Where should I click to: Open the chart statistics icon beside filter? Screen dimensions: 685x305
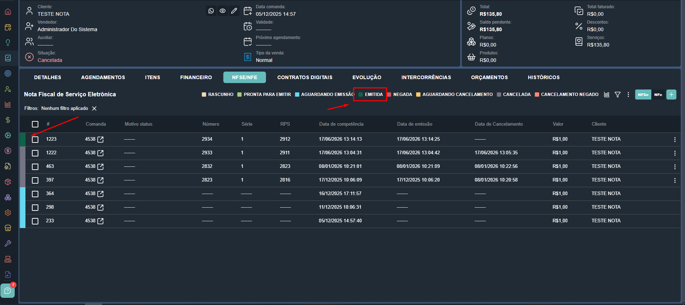pyautogui.click(x=606, y=95)
